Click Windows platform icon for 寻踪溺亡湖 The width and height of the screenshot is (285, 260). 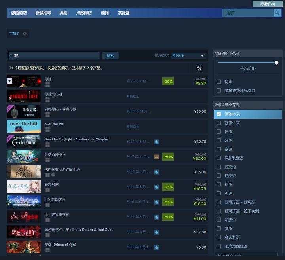(47, 100)
